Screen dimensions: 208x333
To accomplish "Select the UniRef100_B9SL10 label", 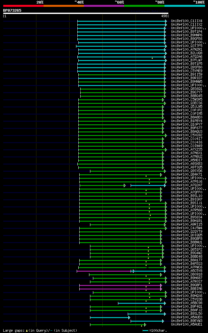I will pyautogui.click(x=187, y=196).
